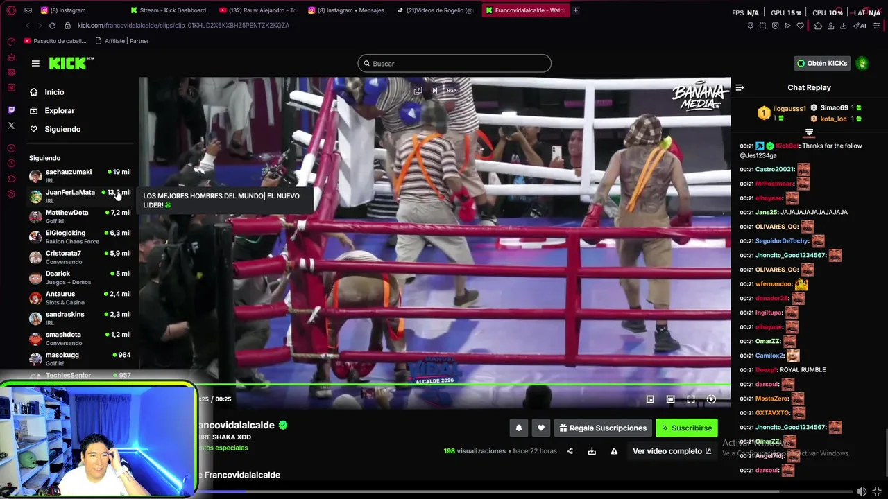Open a new browser tab

point(575,10)
